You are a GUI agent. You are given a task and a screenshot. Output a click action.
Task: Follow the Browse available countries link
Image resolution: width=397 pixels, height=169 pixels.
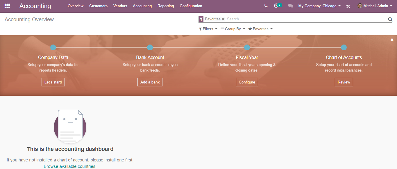(70, 166)
